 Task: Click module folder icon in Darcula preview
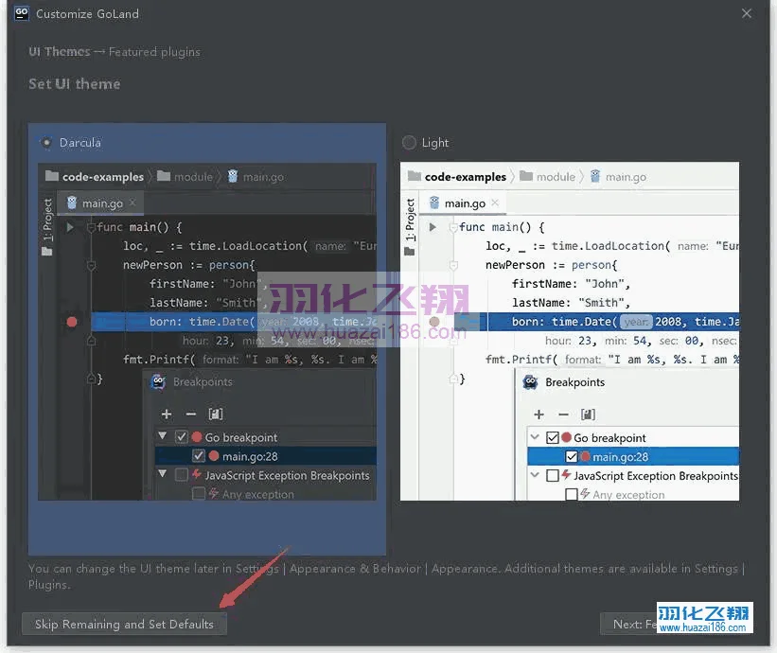coord(164,176)
